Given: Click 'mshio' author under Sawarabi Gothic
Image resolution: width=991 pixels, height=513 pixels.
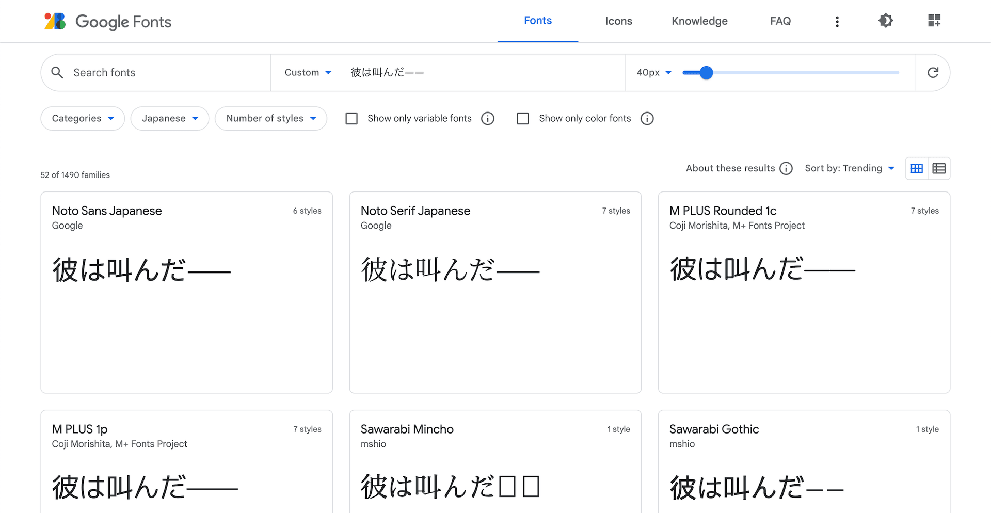Looking at the screenshot, I should pos(682,444).
